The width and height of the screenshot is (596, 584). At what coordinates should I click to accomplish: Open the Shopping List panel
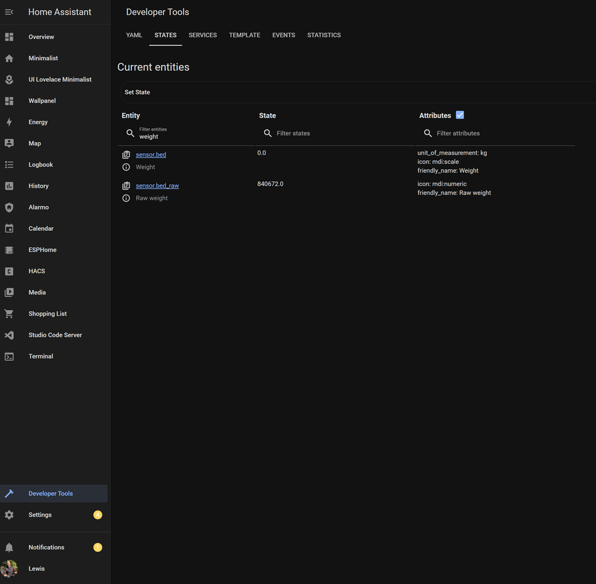tap(47, 313)
